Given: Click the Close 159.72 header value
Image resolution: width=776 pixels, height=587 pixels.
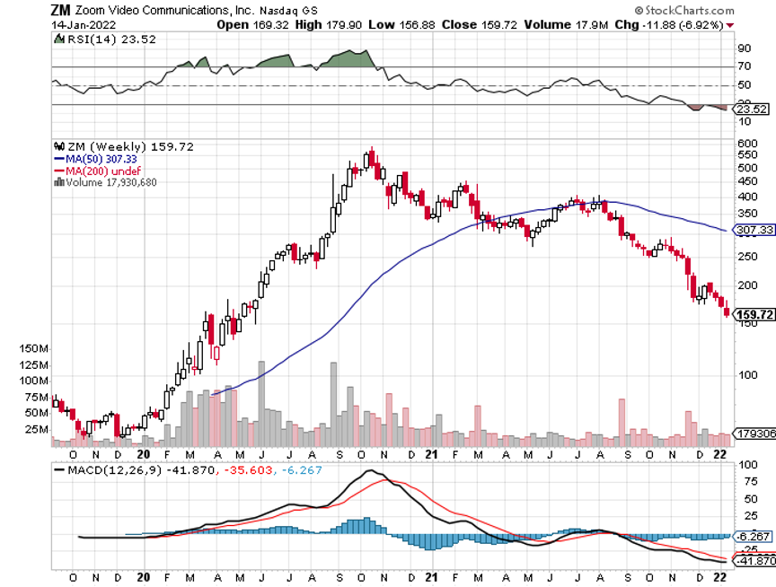Looking at the screenshot, I should [x=480, y=25].
